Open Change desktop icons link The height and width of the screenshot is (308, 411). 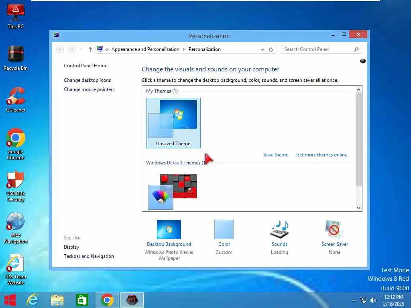pyautogui.click(x=87, y=80)
